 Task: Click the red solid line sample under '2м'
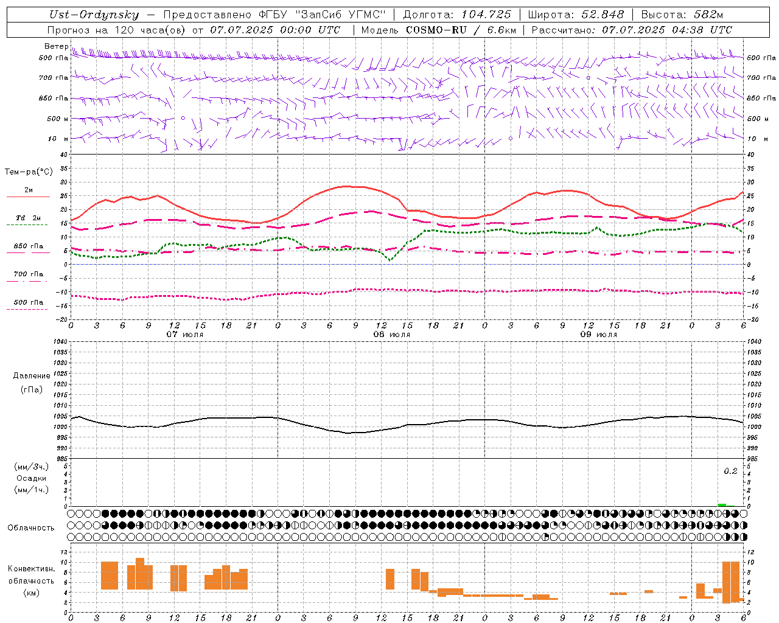click(28, 197)
